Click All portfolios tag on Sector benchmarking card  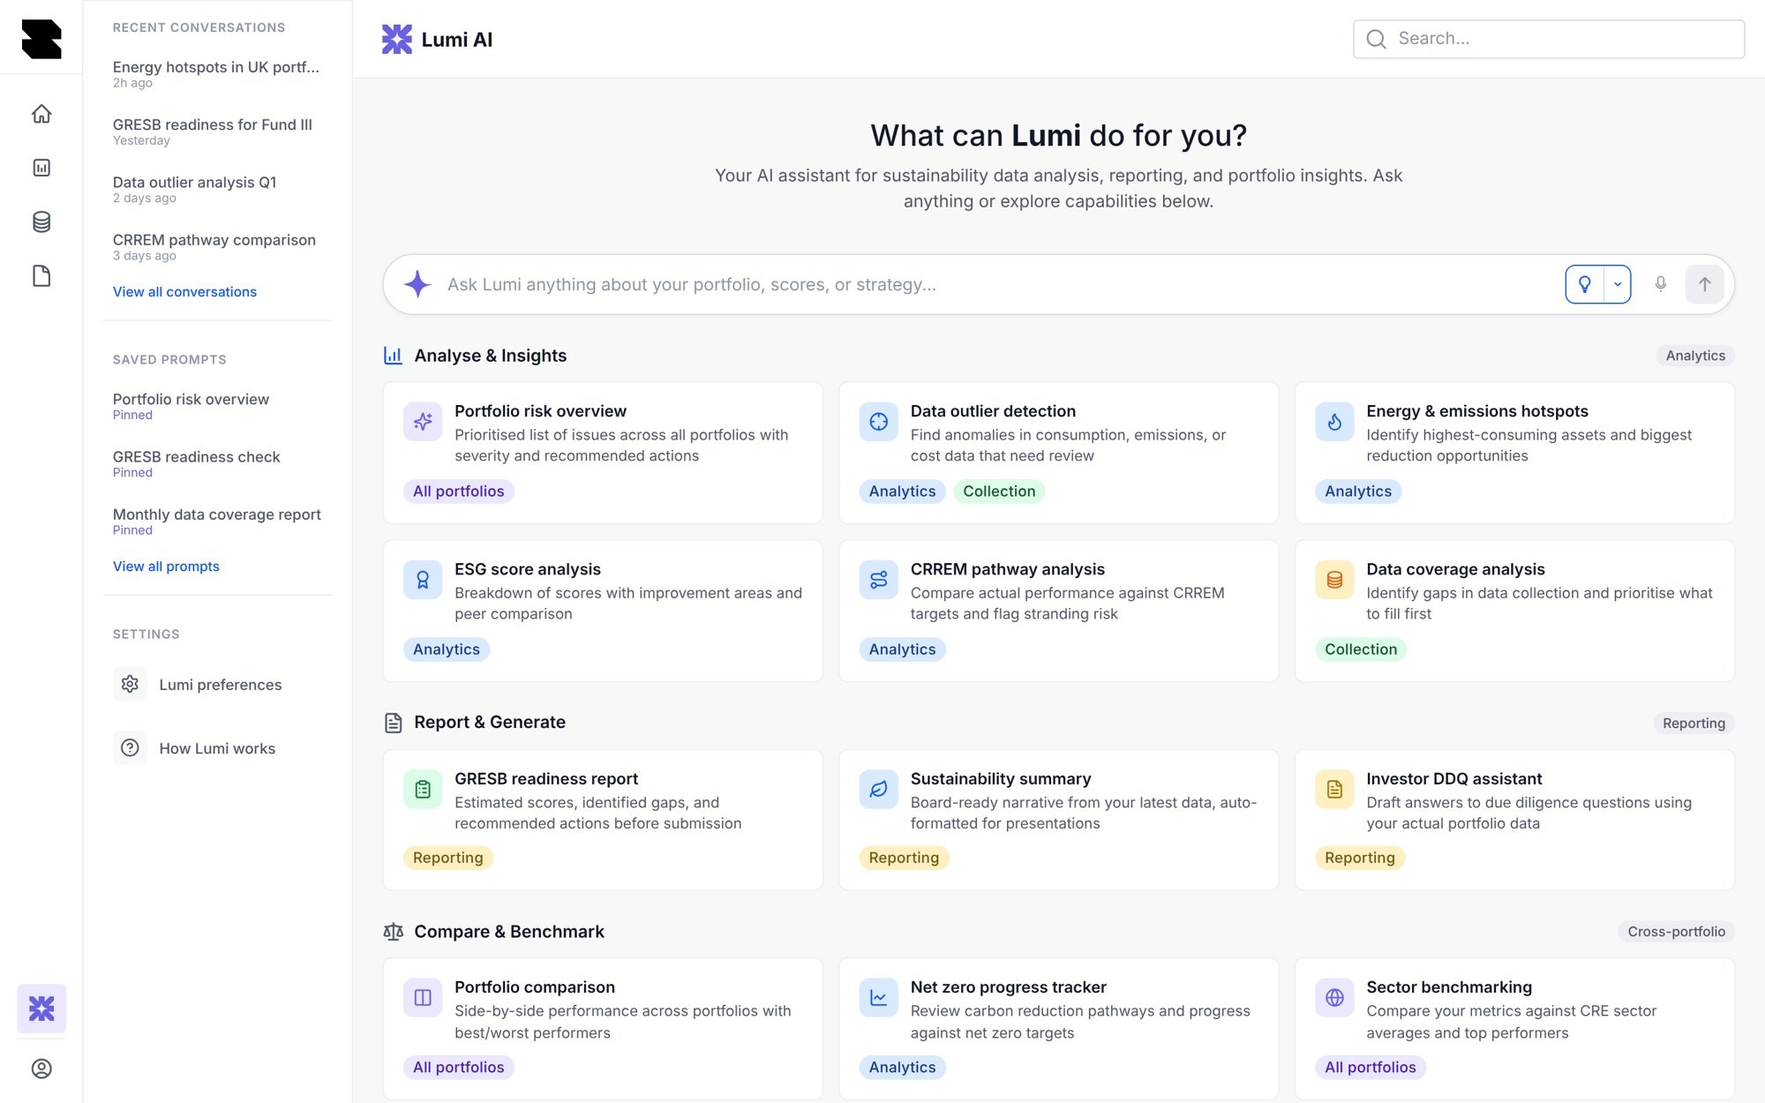click(1370, 1067)
